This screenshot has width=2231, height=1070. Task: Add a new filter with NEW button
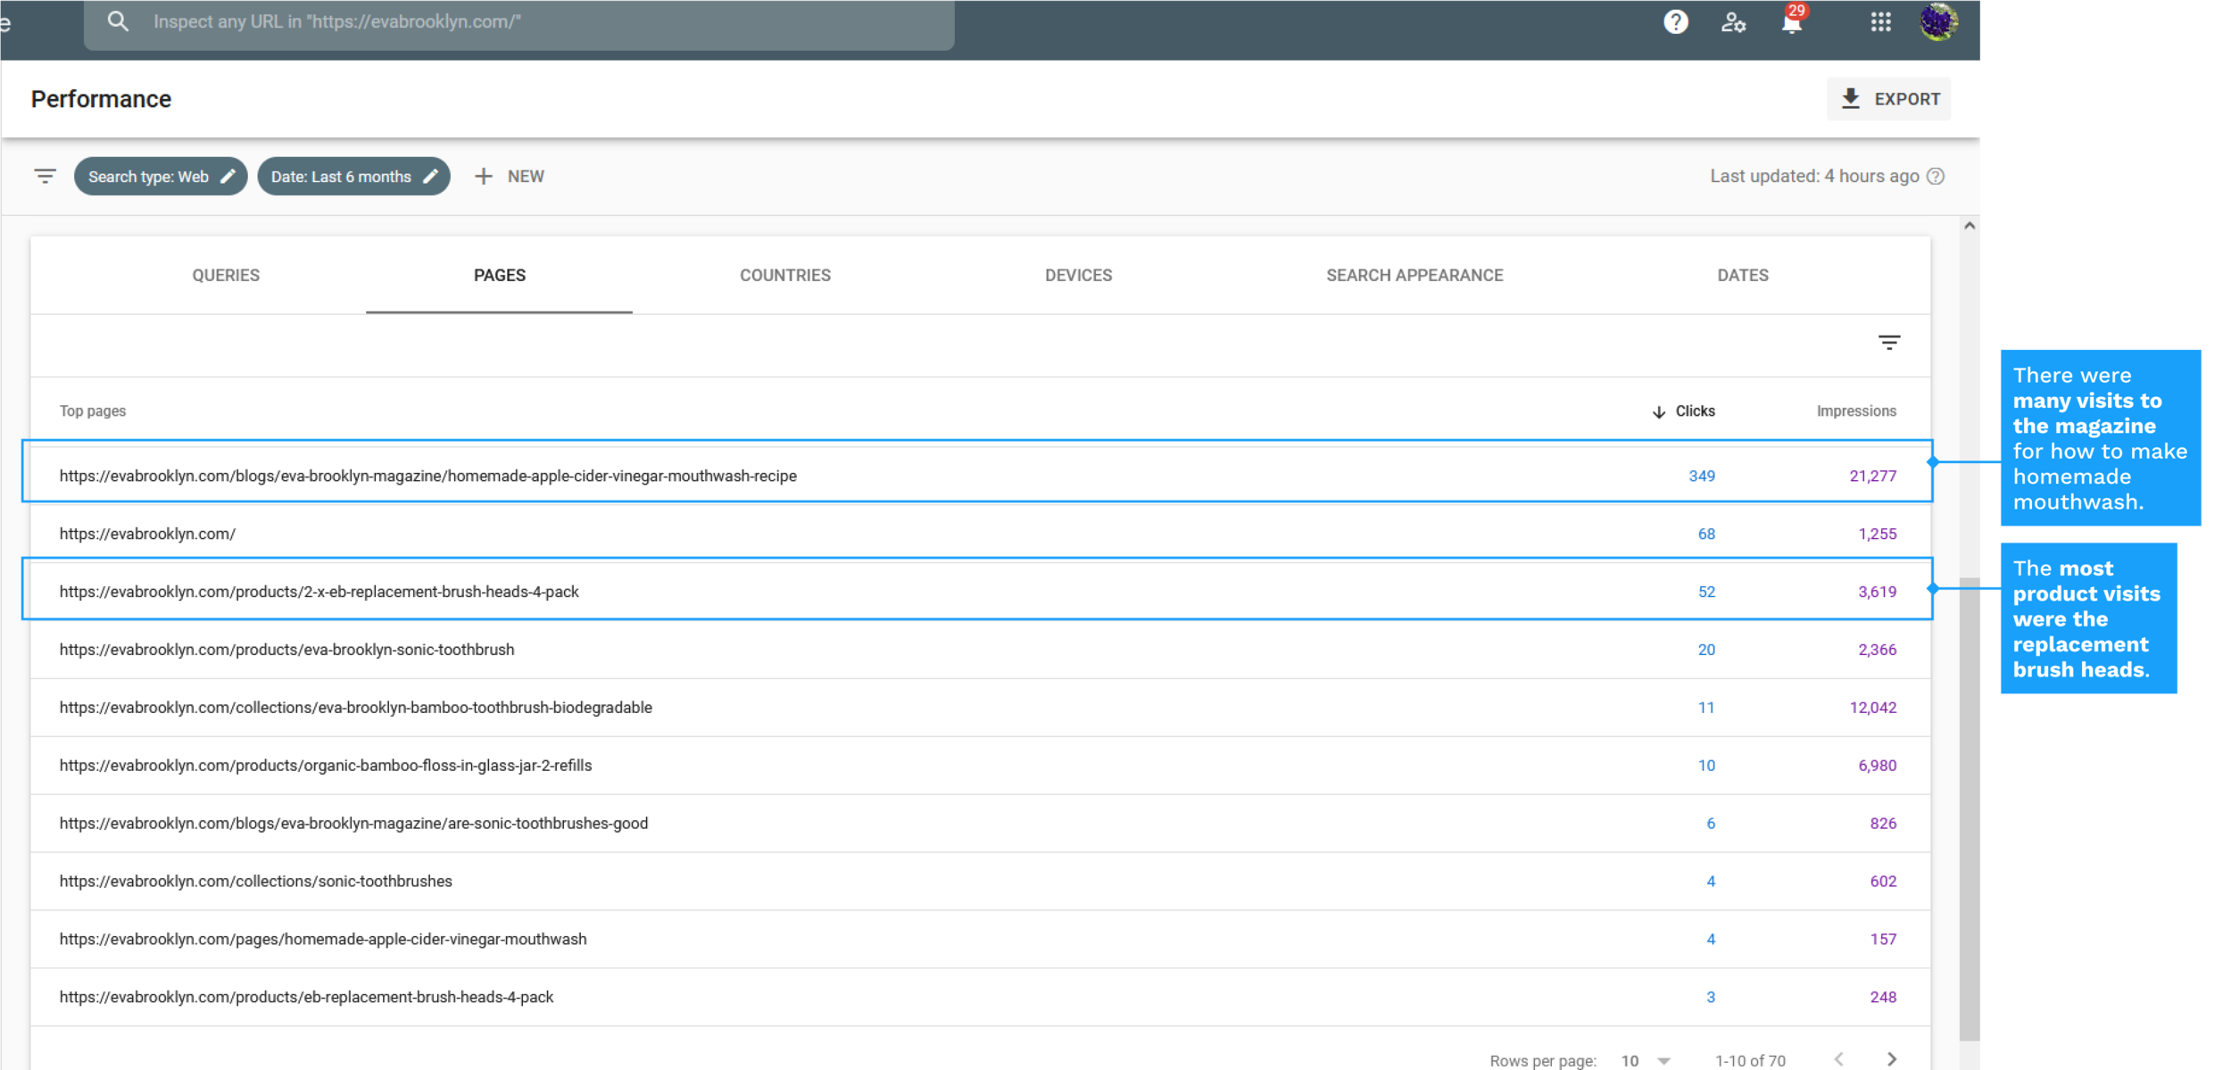[x=509, y=176]
